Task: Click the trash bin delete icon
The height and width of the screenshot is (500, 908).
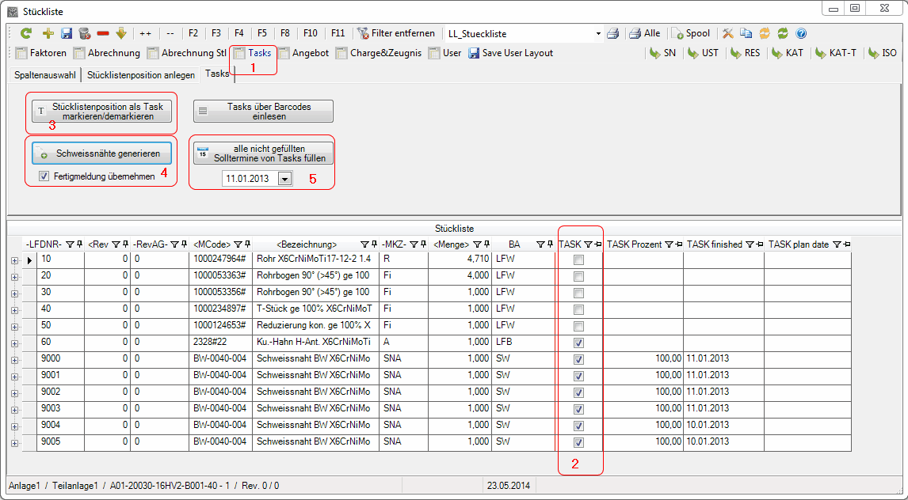Action: coord(84,34)
